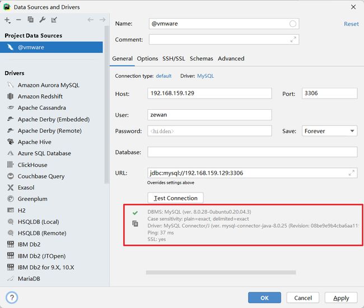Choose the IBM Db2 driver

[x=29, y=244]
